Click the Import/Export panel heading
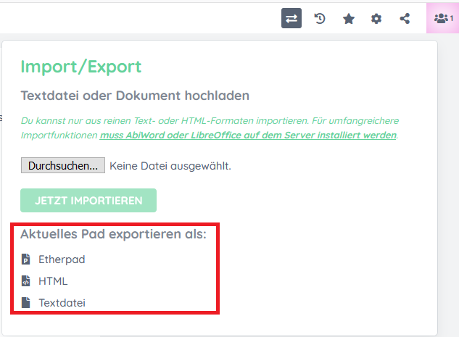The height and width of the screenshot is (337, 459). click(80, 67)
